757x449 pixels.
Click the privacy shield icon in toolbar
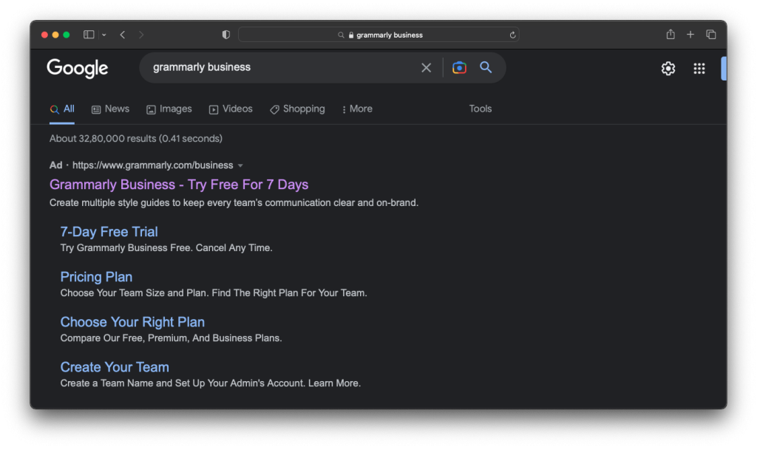point(226,35)
